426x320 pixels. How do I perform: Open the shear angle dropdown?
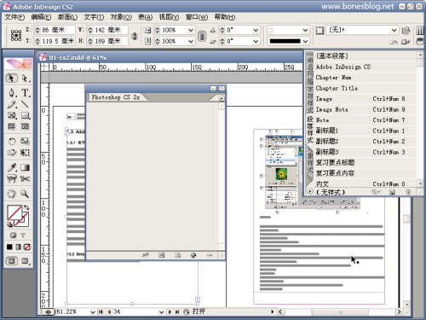pyautogui.click(x=256, y=42)
